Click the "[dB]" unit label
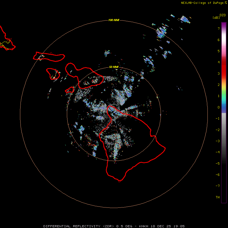 pos(216,17)
